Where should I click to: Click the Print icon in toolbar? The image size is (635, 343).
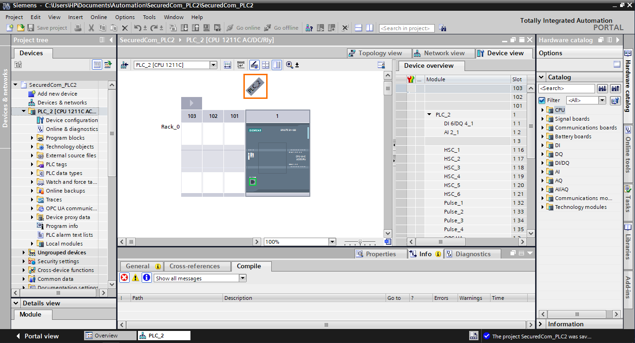click(78, 28)
